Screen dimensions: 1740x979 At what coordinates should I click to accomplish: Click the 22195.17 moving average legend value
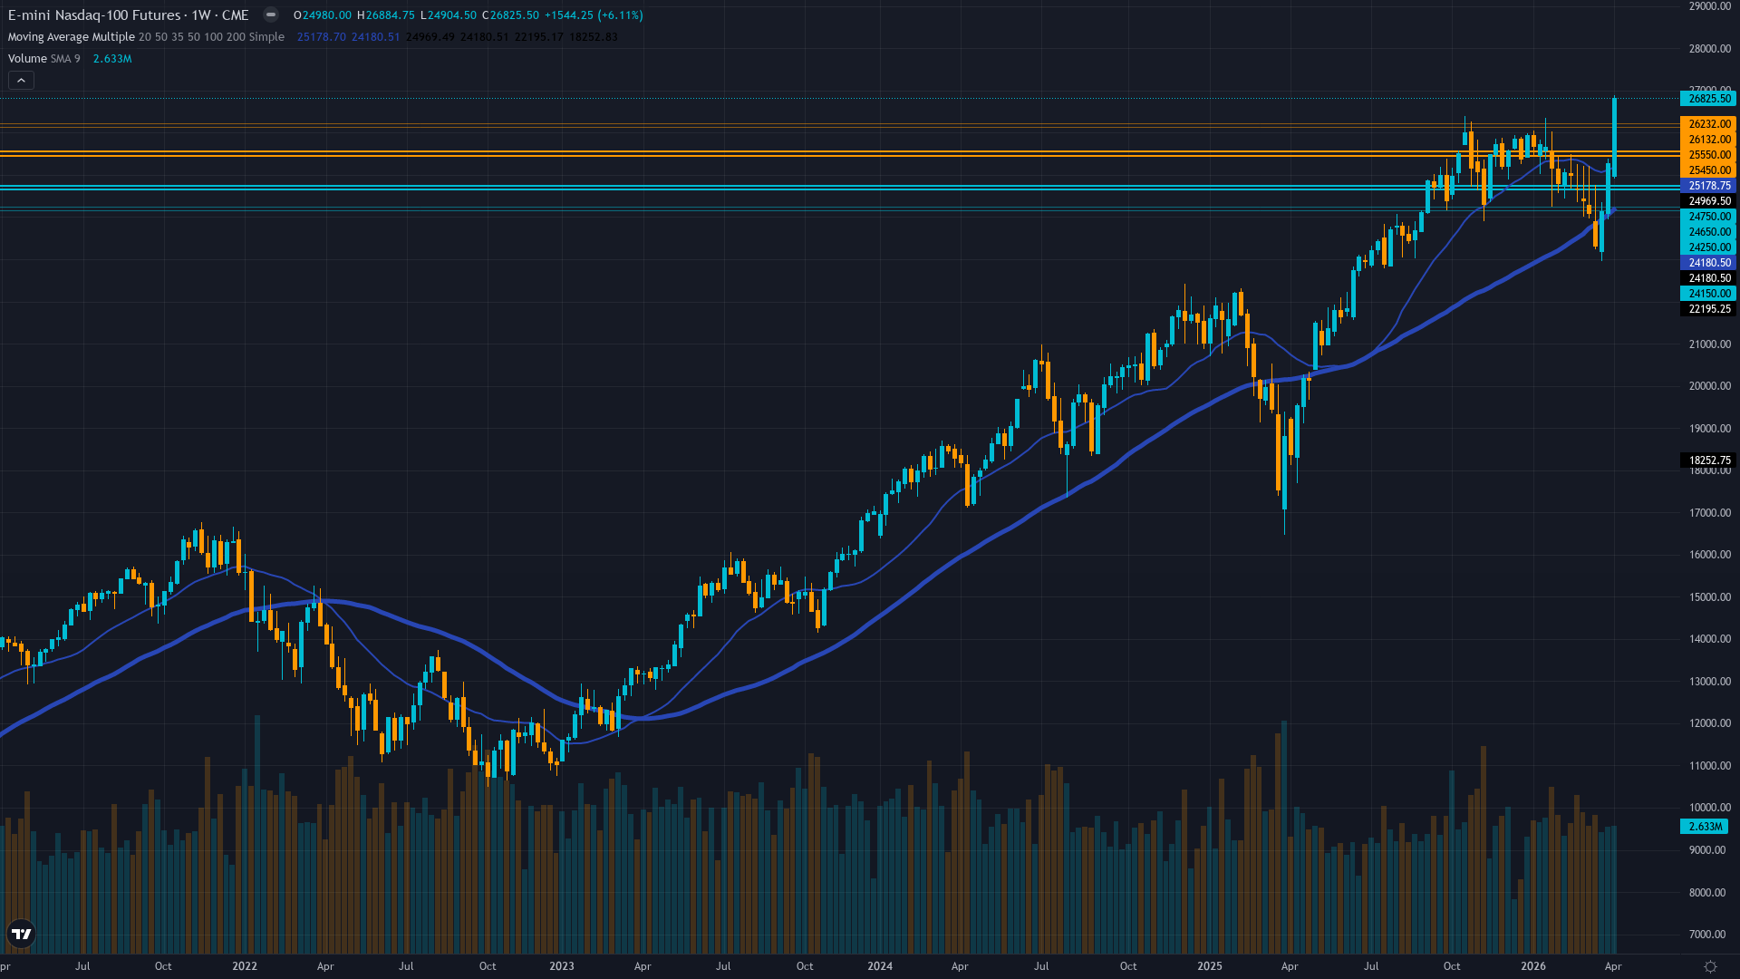pos(539,37)
